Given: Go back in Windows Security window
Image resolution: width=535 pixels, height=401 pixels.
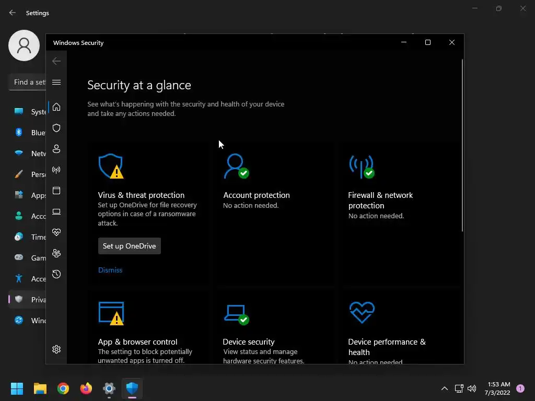Looking at the screenshot, I should (56, 61).
